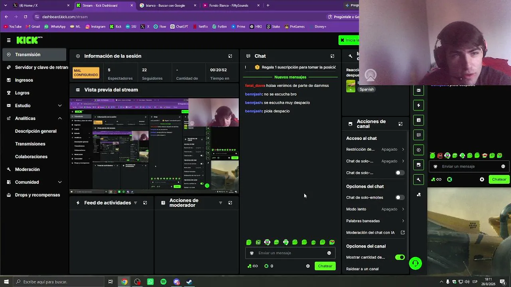Disable the Mostrar cantidad de switch

click(400, 258)
